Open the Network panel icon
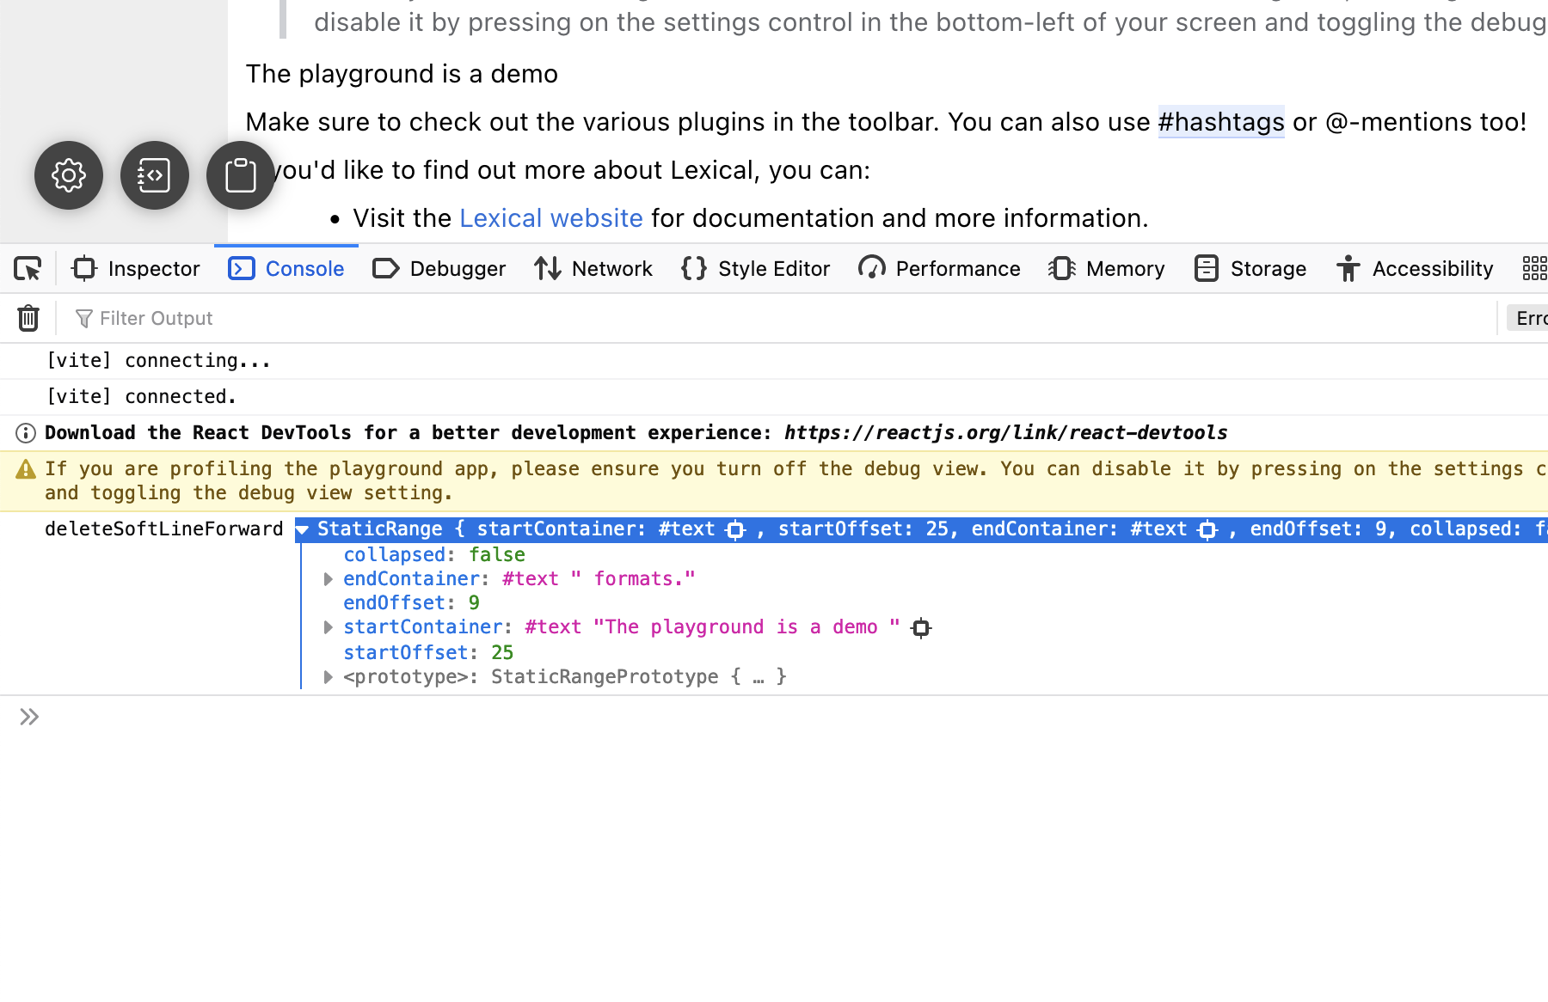 click(548, 268)
